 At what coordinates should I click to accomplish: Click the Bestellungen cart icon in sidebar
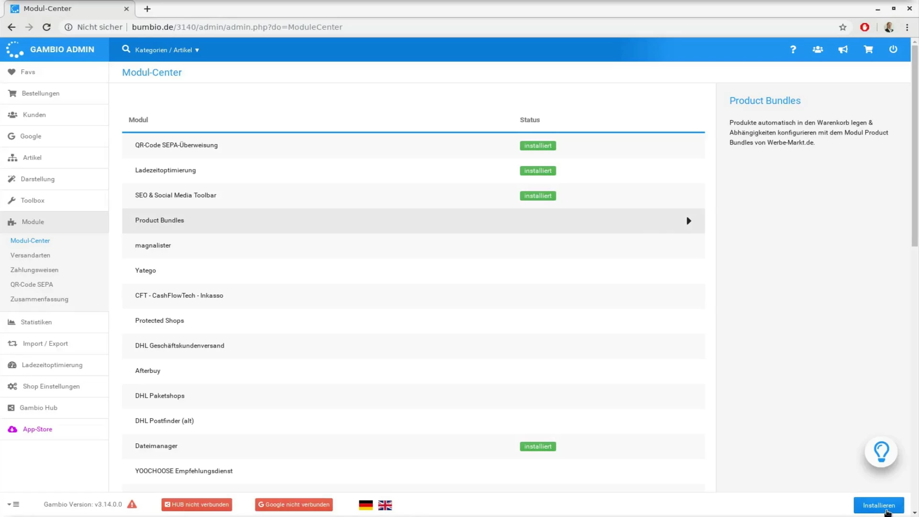pyautogui.click(x=12, y=93)
